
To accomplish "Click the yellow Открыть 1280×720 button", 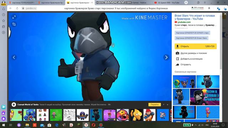I will [196, 46].
